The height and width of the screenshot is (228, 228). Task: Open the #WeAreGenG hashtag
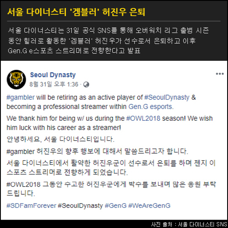click(x=149, y=206)
